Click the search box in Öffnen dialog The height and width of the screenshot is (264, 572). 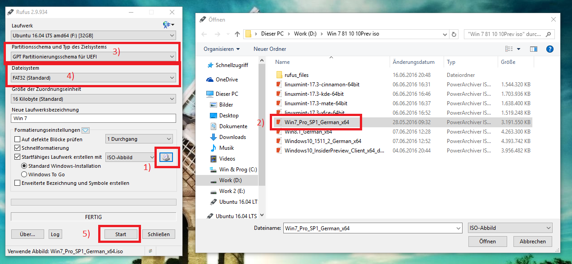coord(509,34)
